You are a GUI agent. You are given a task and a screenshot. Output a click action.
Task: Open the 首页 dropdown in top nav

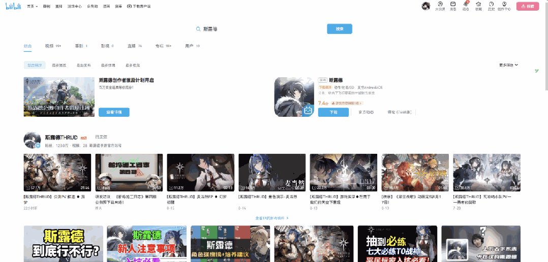32,6
